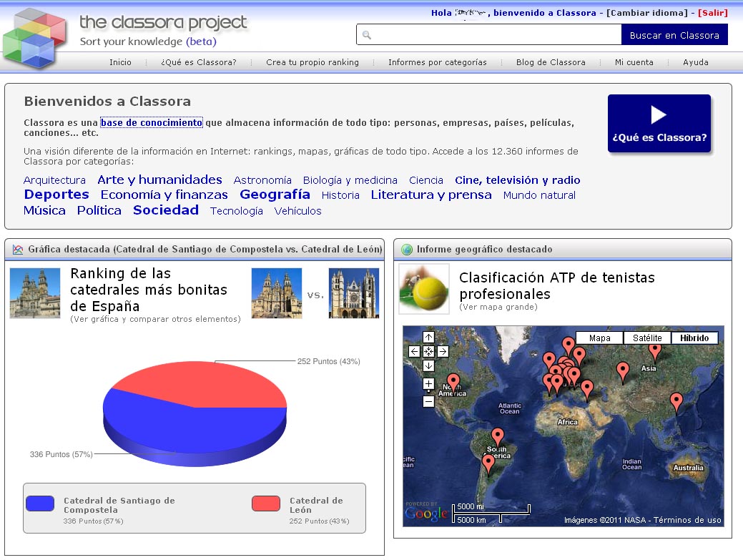Open Informes por categorías menu
This screenshot has height=560, width=743.
(x=438, y=62)
